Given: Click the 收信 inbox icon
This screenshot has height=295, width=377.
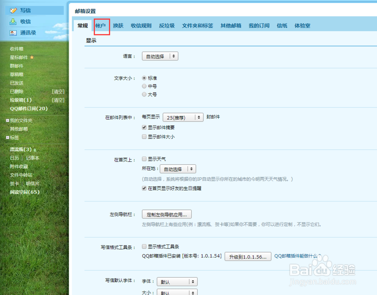Looking at the screenshot, I should click(x=13, y=22).
